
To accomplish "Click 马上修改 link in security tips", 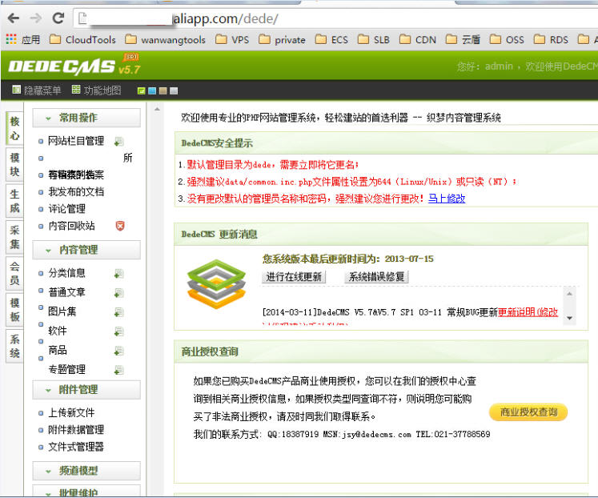I will click(x=447, y=199).
